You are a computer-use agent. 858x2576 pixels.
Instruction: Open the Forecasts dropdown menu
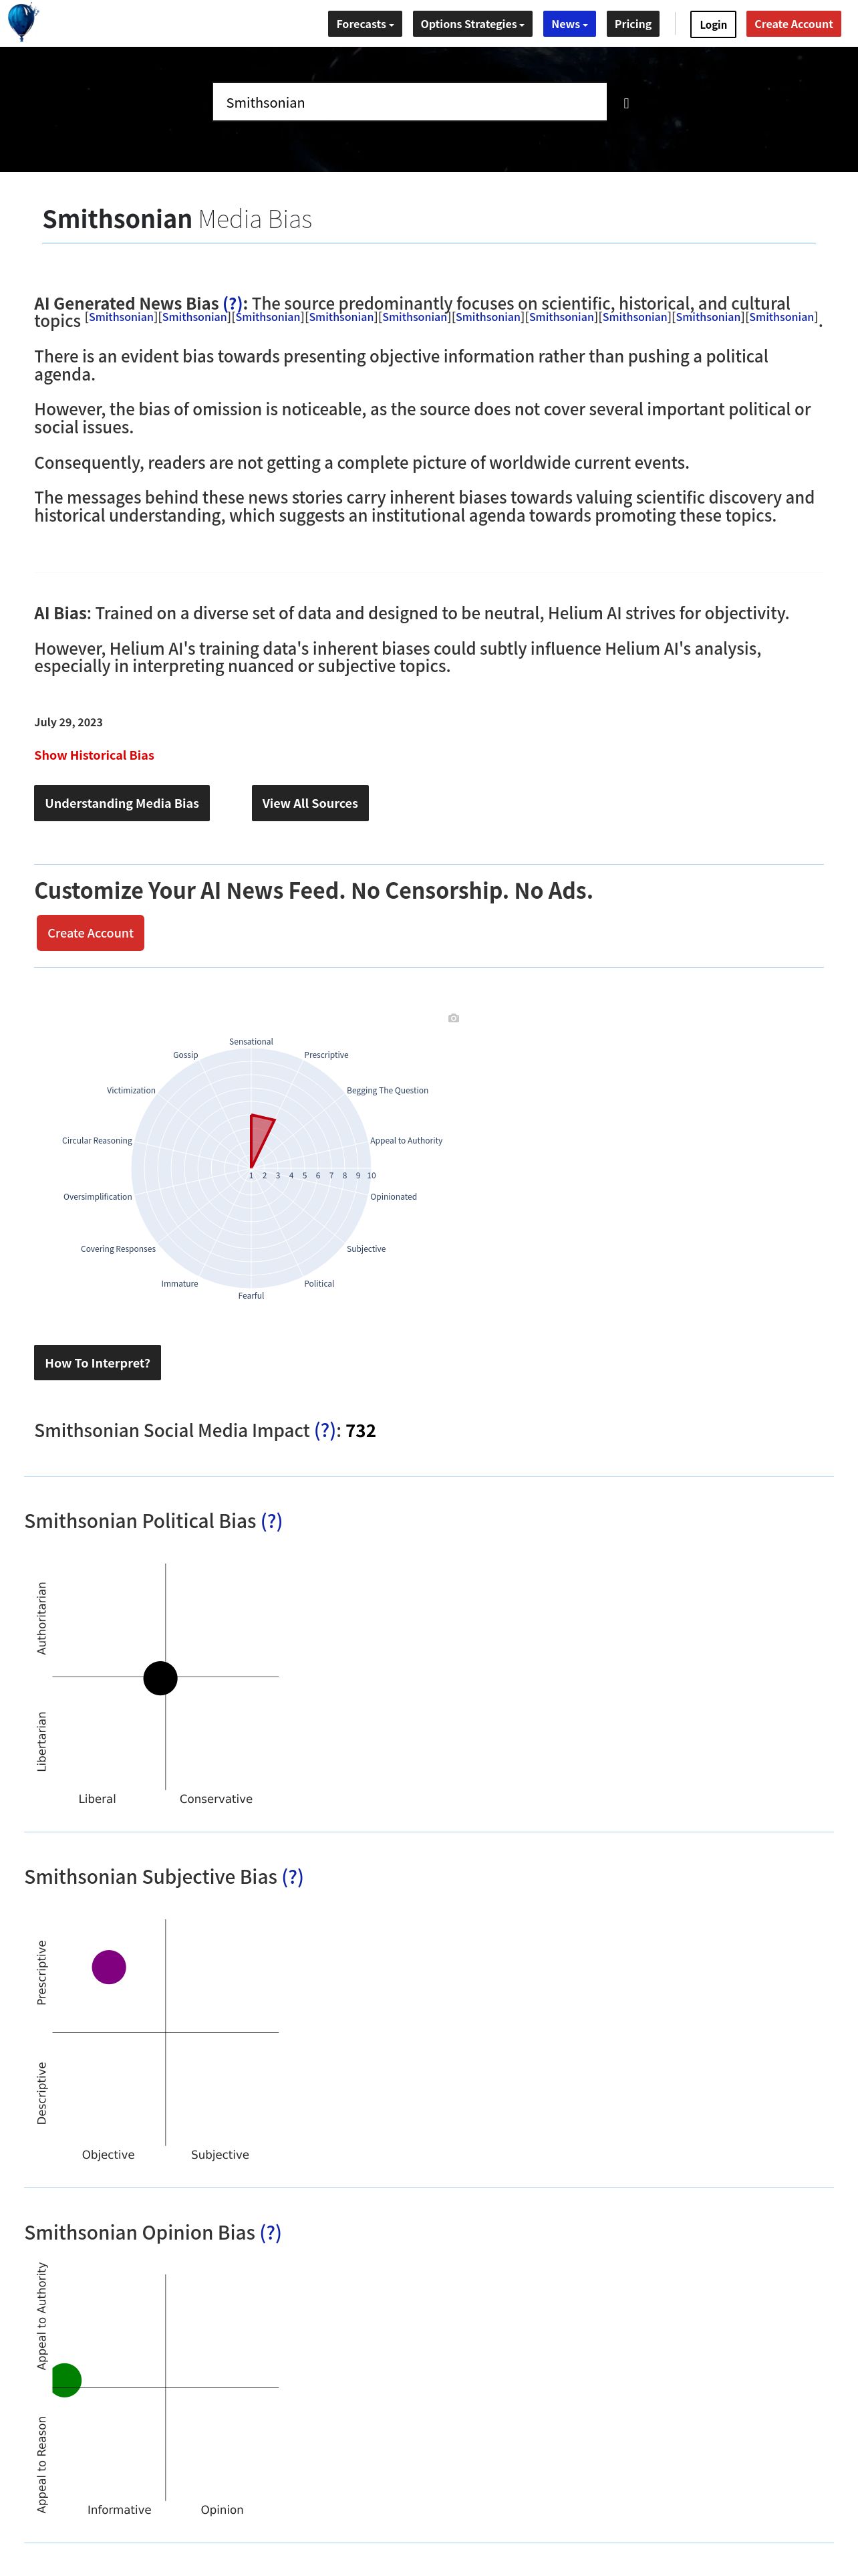tap(365, 24)
